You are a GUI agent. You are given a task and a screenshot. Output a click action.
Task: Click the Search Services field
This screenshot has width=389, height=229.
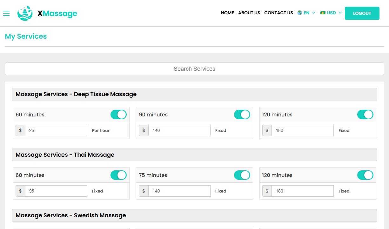pos(194,69)
